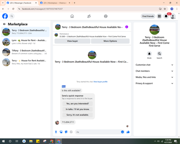
Task: Open volume control in system tray
Action: point(158,141)
